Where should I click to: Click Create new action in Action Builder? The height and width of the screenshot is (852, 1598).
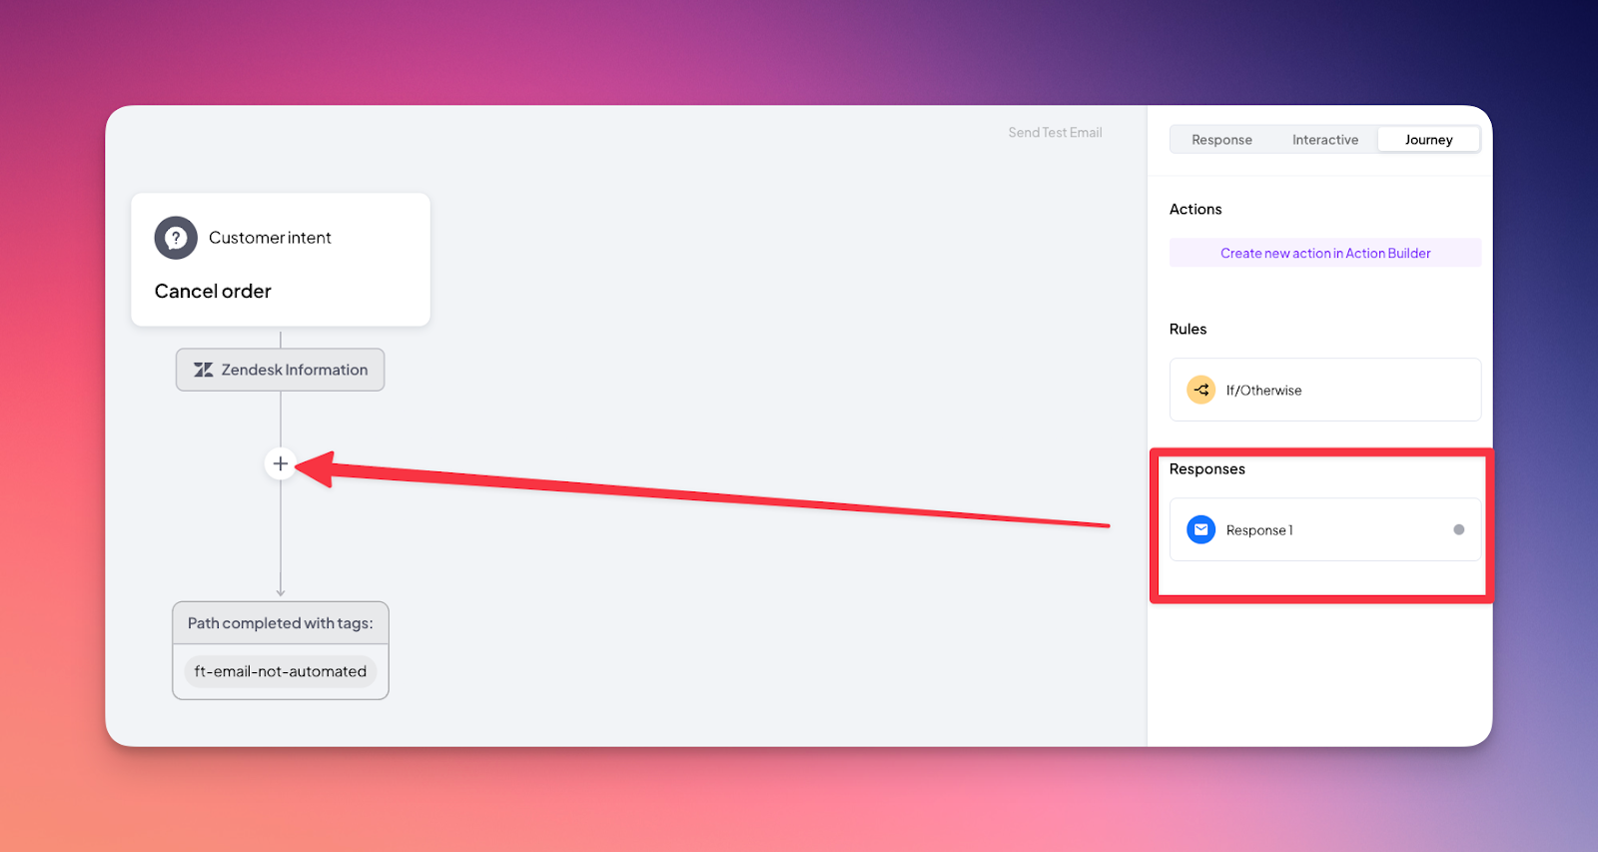coord(1325,253)
